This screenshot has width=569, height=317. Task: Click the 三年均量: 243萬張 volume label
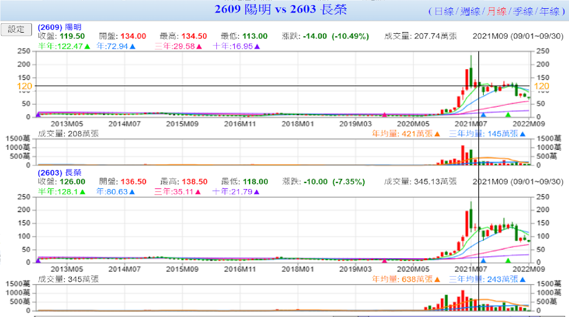487,279
